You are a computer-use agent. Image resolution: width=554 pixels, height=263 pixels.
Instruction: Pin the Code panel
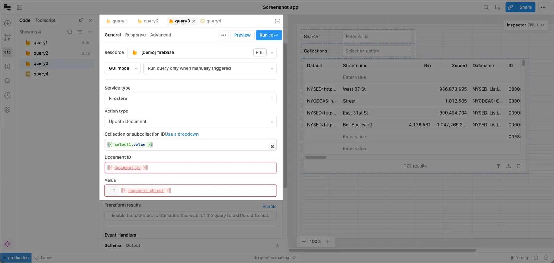pos(81,20)
